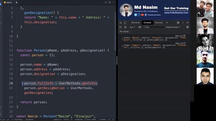This screenshot has width=216, height=121.
Task: Click UTF-8 encoding in the status bar
Action: coord(66,120)
